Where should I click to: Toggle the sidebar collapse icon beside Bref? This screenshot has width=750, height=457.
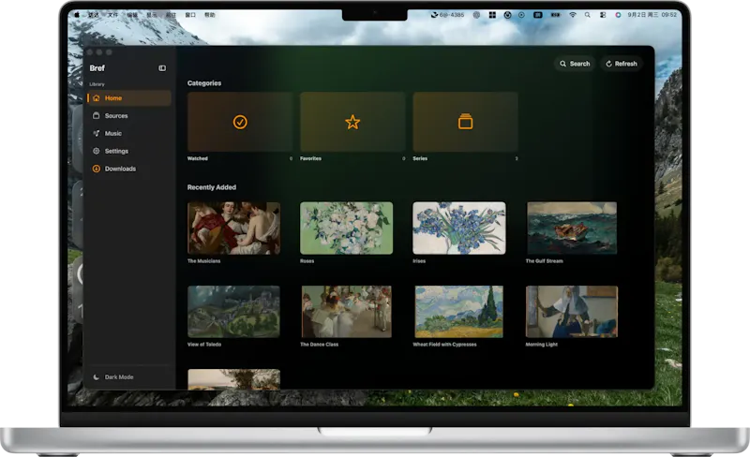162,68
